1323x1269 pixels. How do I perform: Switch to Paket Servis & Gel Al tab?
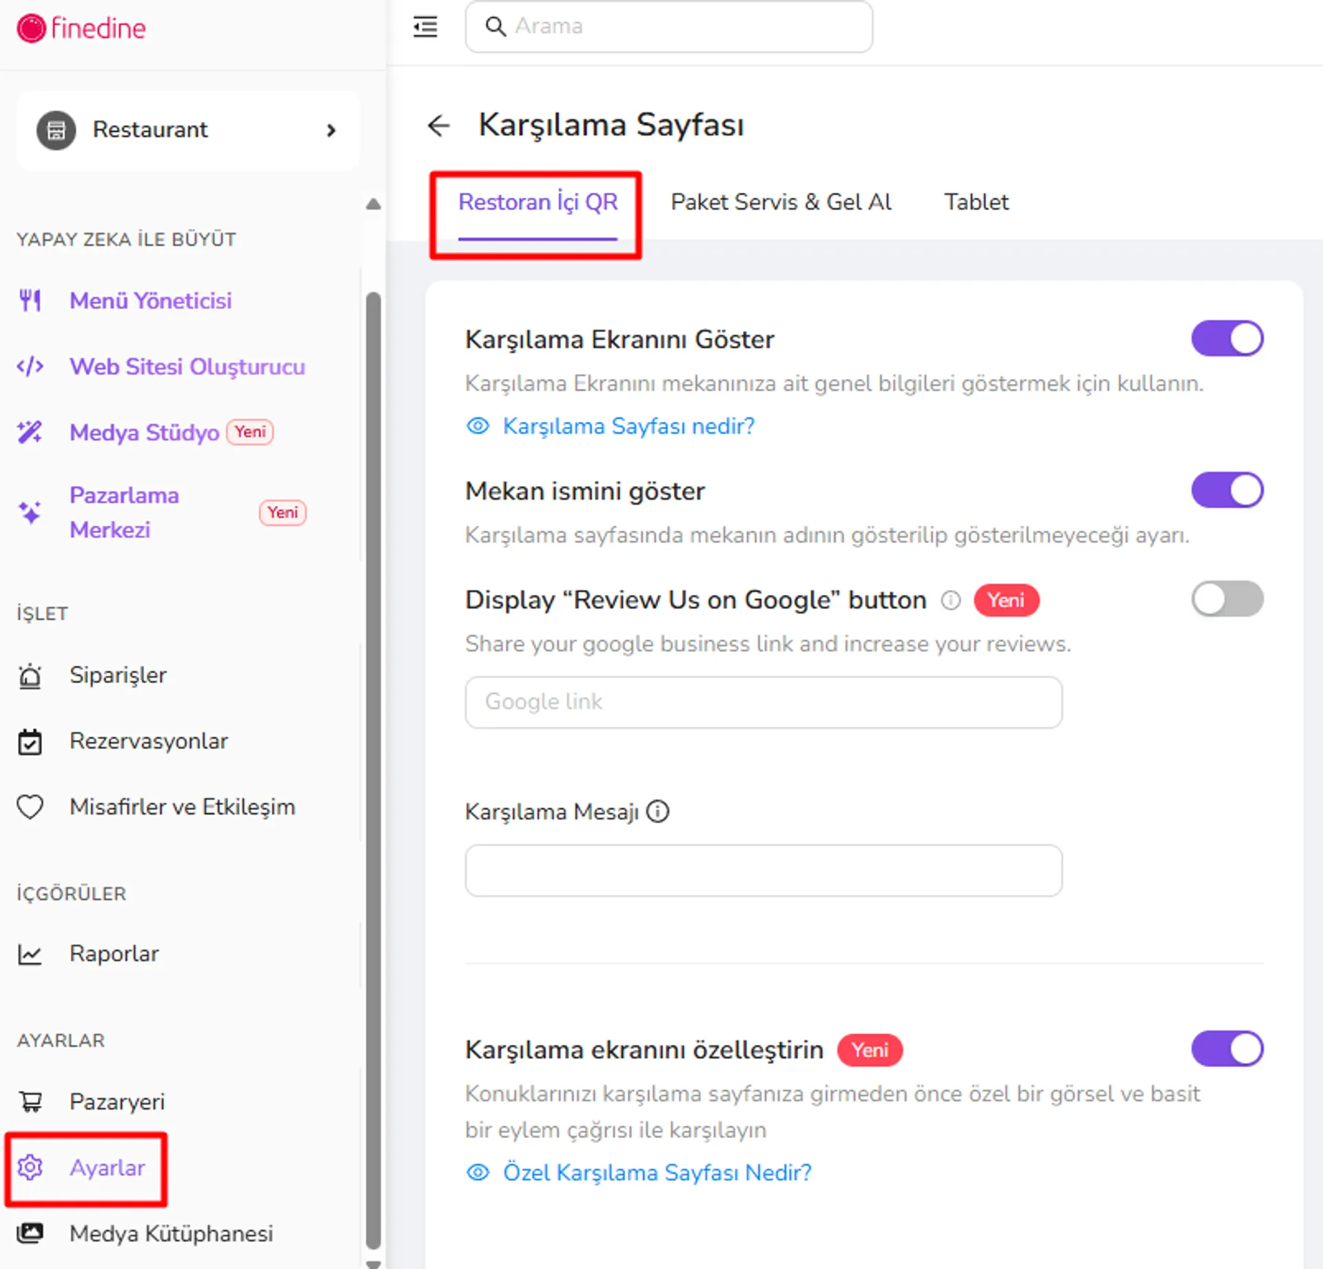[781, 202]
